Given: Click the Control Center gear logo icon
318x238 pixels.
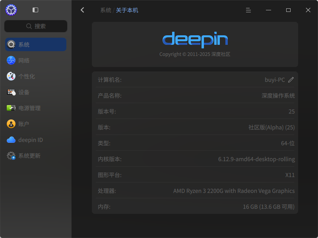Looking at the screenshot, I should (11, 10).
